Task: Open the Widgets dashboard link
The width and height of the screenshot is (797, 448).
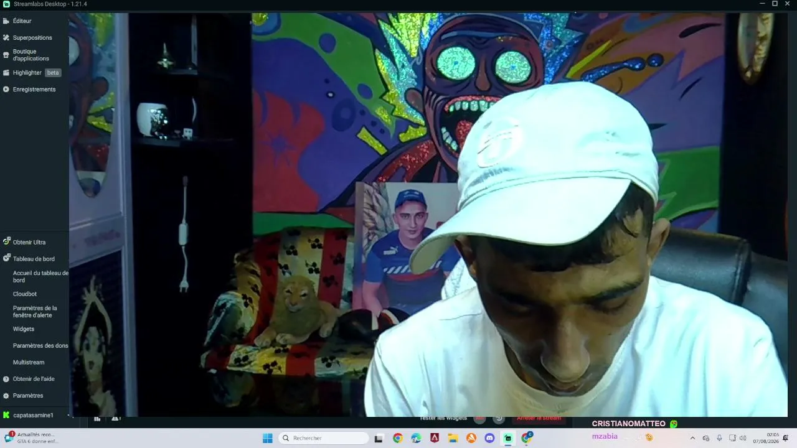Action: coord(24,329)
